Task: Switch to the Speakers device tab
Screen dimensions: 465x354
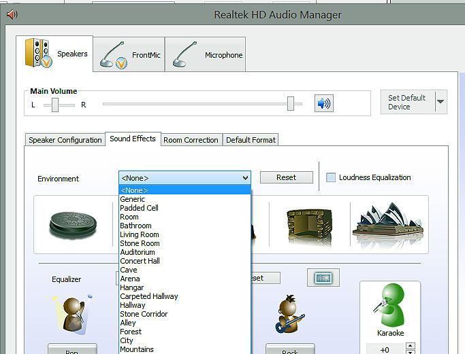Action: [x=54, y=54]
